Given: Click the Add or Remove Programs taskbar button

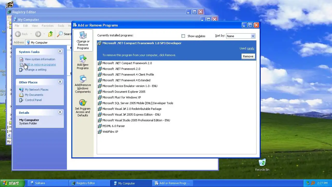Looking at the screenshot, I should pos(172,183).
